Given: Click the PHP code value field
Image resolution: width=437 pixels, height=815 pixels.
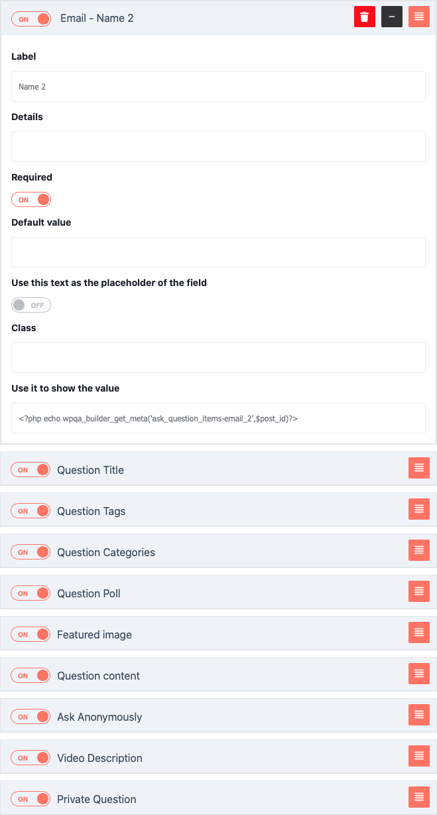Looking at the screenshot, I should [218, 418].
